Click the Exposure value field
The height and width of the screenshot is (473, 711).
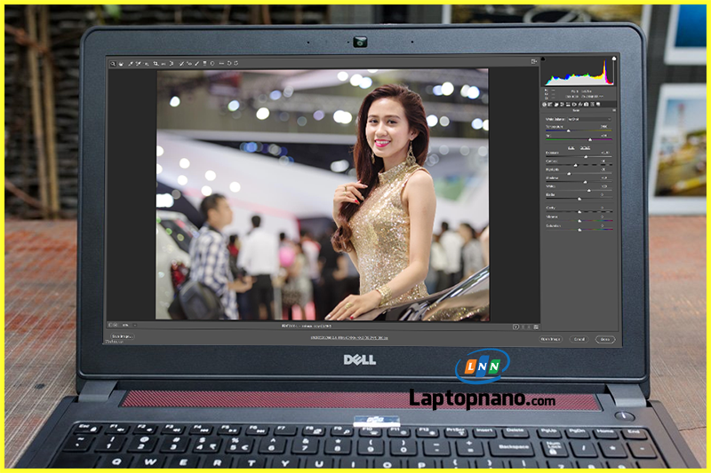click(605, 153)
